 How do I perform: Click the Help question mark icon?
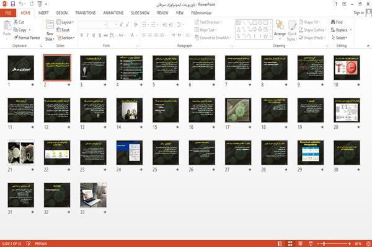(x=336, y=4)
